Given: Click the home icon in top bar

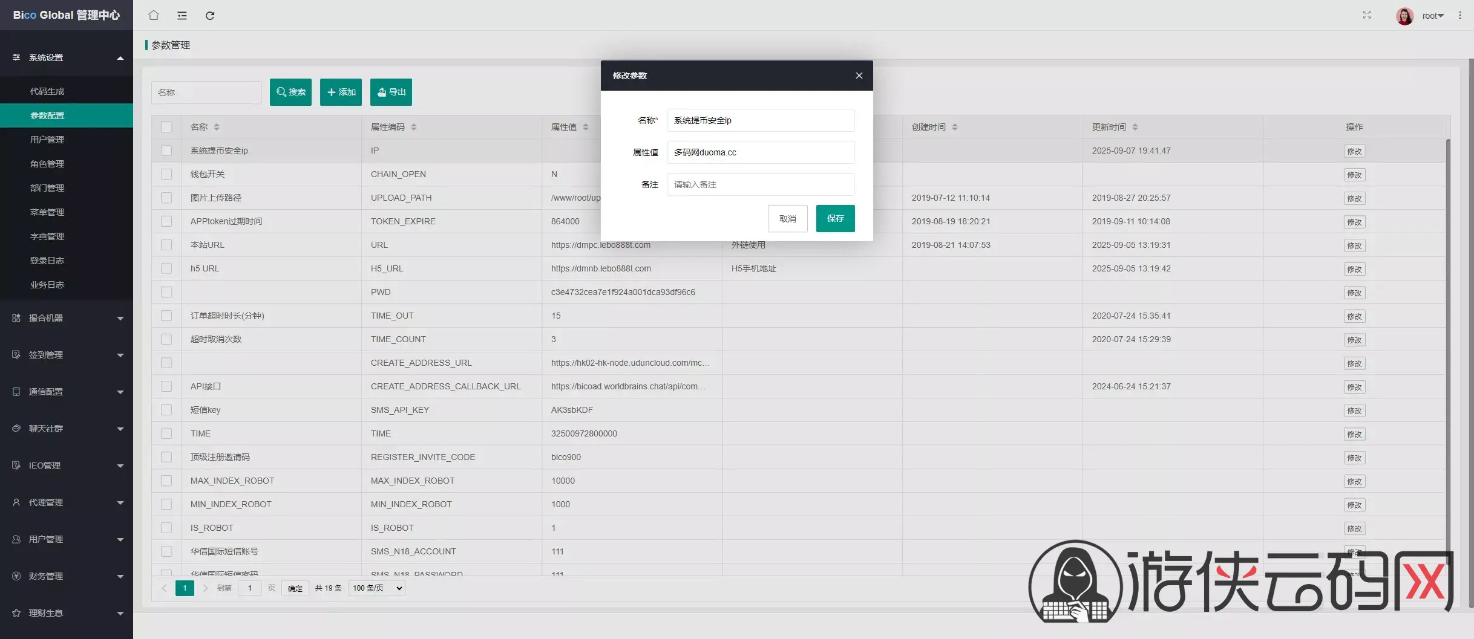Looking at the screenshot, I should click(154, 15).
